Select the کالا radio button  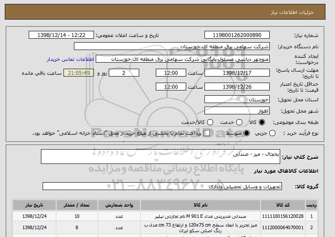262,122
